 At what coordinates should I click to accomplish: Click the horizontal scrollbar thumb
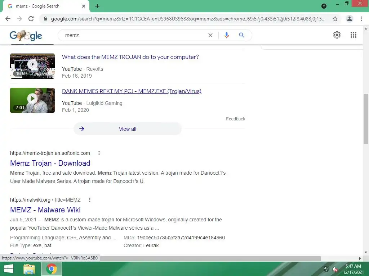210,258
